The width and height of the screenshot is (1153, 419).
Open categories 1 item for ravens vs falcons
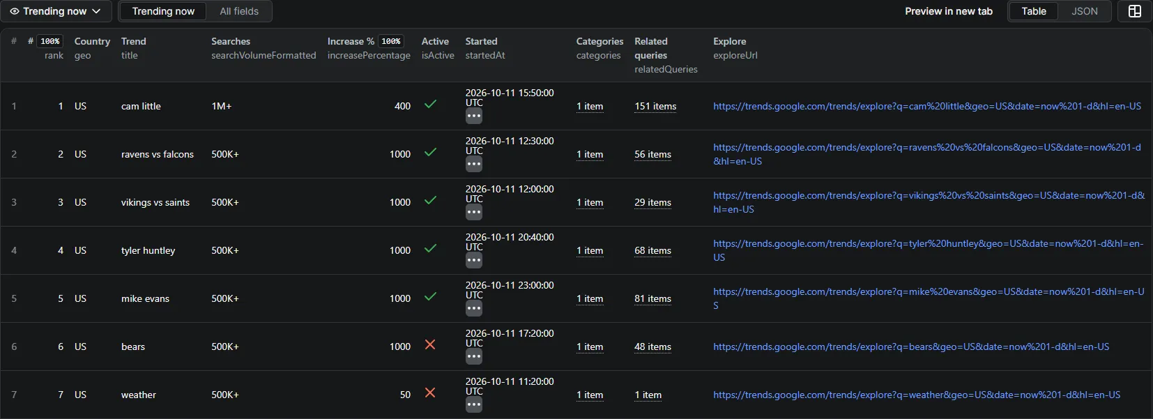click(x=590, y=155)
